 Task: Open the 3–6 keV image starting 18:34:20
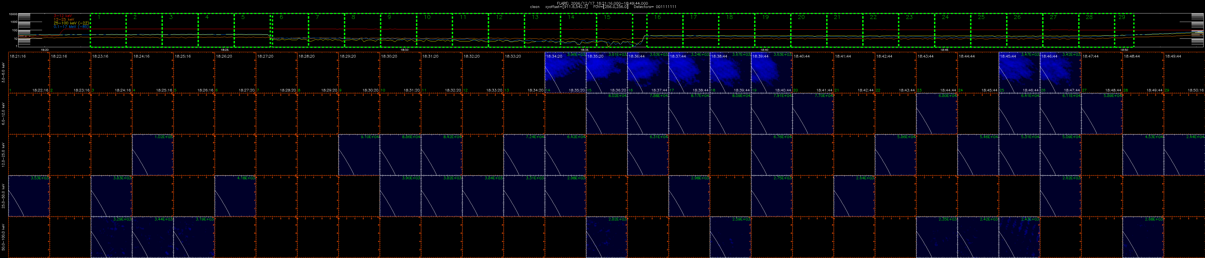coord(566,72)
